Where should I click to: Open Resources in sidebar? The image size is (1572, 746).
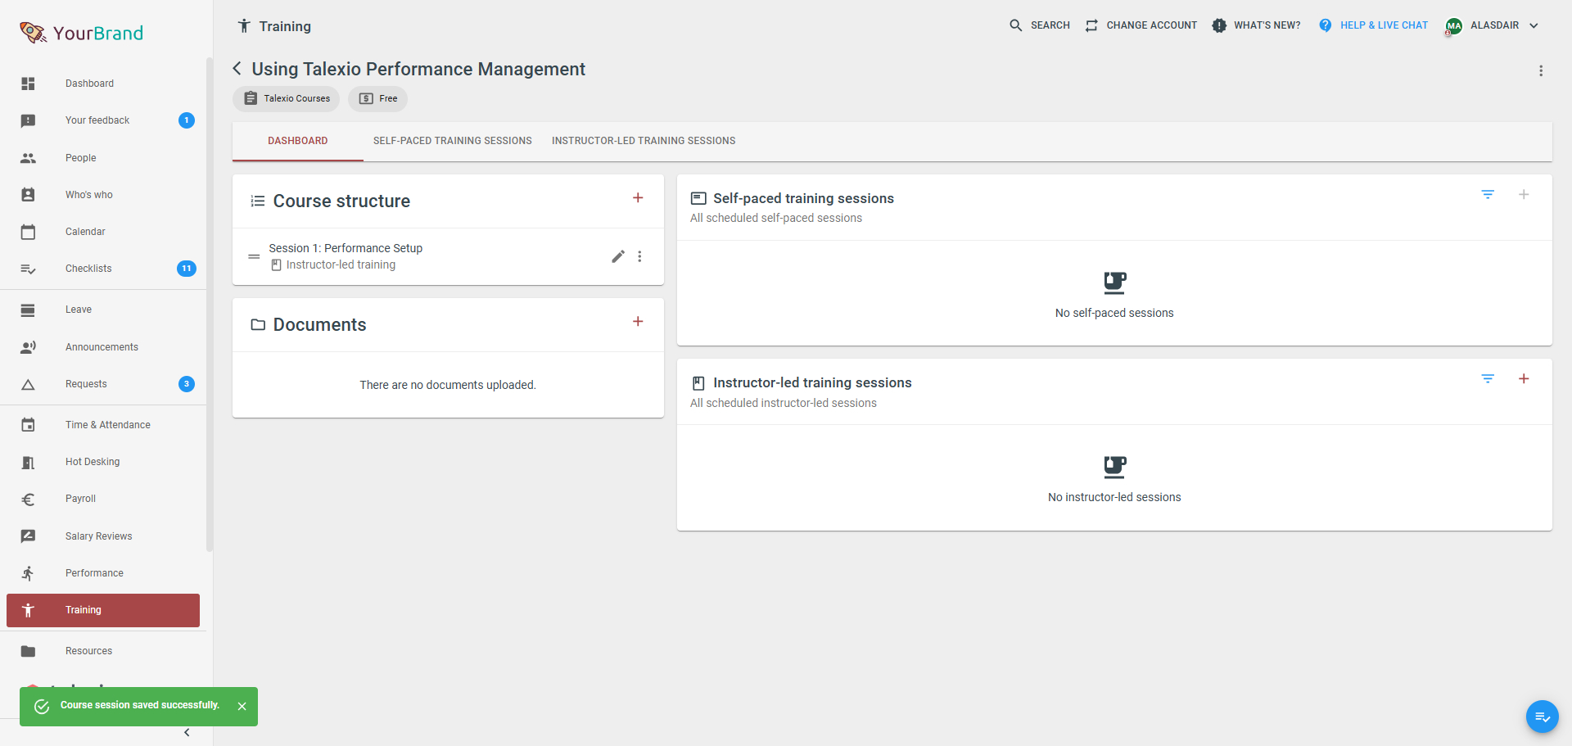pyautogui.click(x=103, y=651)
